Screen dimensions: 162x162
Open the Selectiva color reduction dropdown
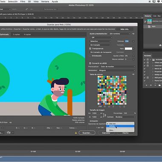click(101, 41)
